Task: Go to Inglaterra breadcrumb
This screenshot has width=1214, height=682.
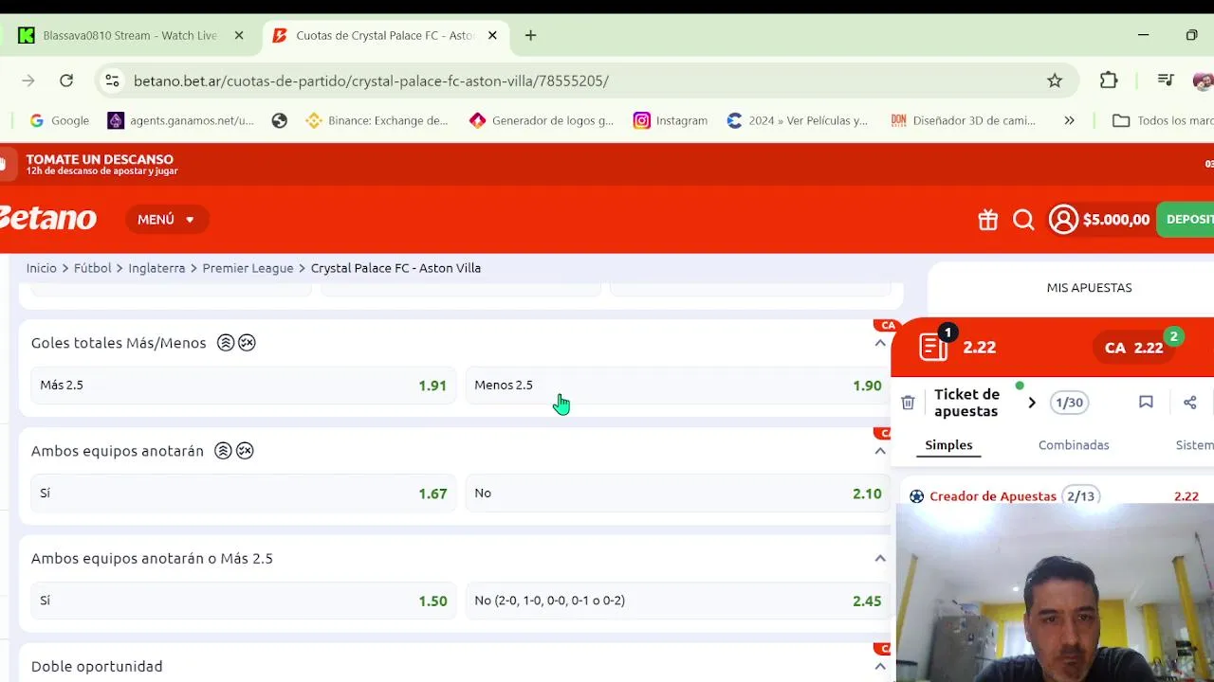Action: click(x=156, y=268)
